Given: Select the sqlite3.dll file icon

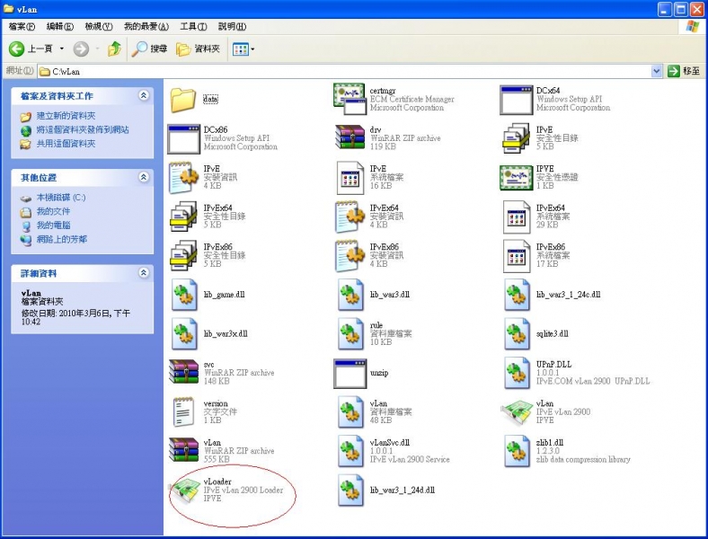Looking at the screenshot, I should pyautogui.click(x=517, y=334).
